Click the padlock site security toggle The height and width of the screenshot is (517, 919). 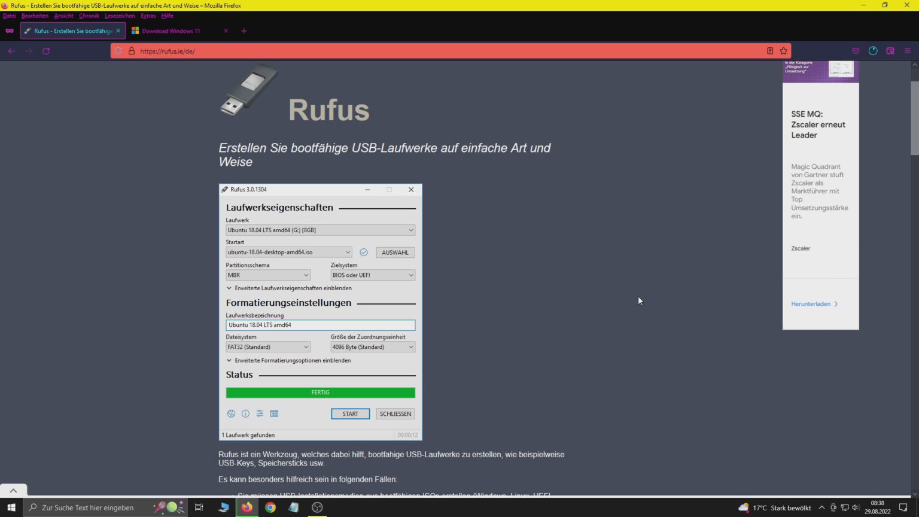pos(132,51)
